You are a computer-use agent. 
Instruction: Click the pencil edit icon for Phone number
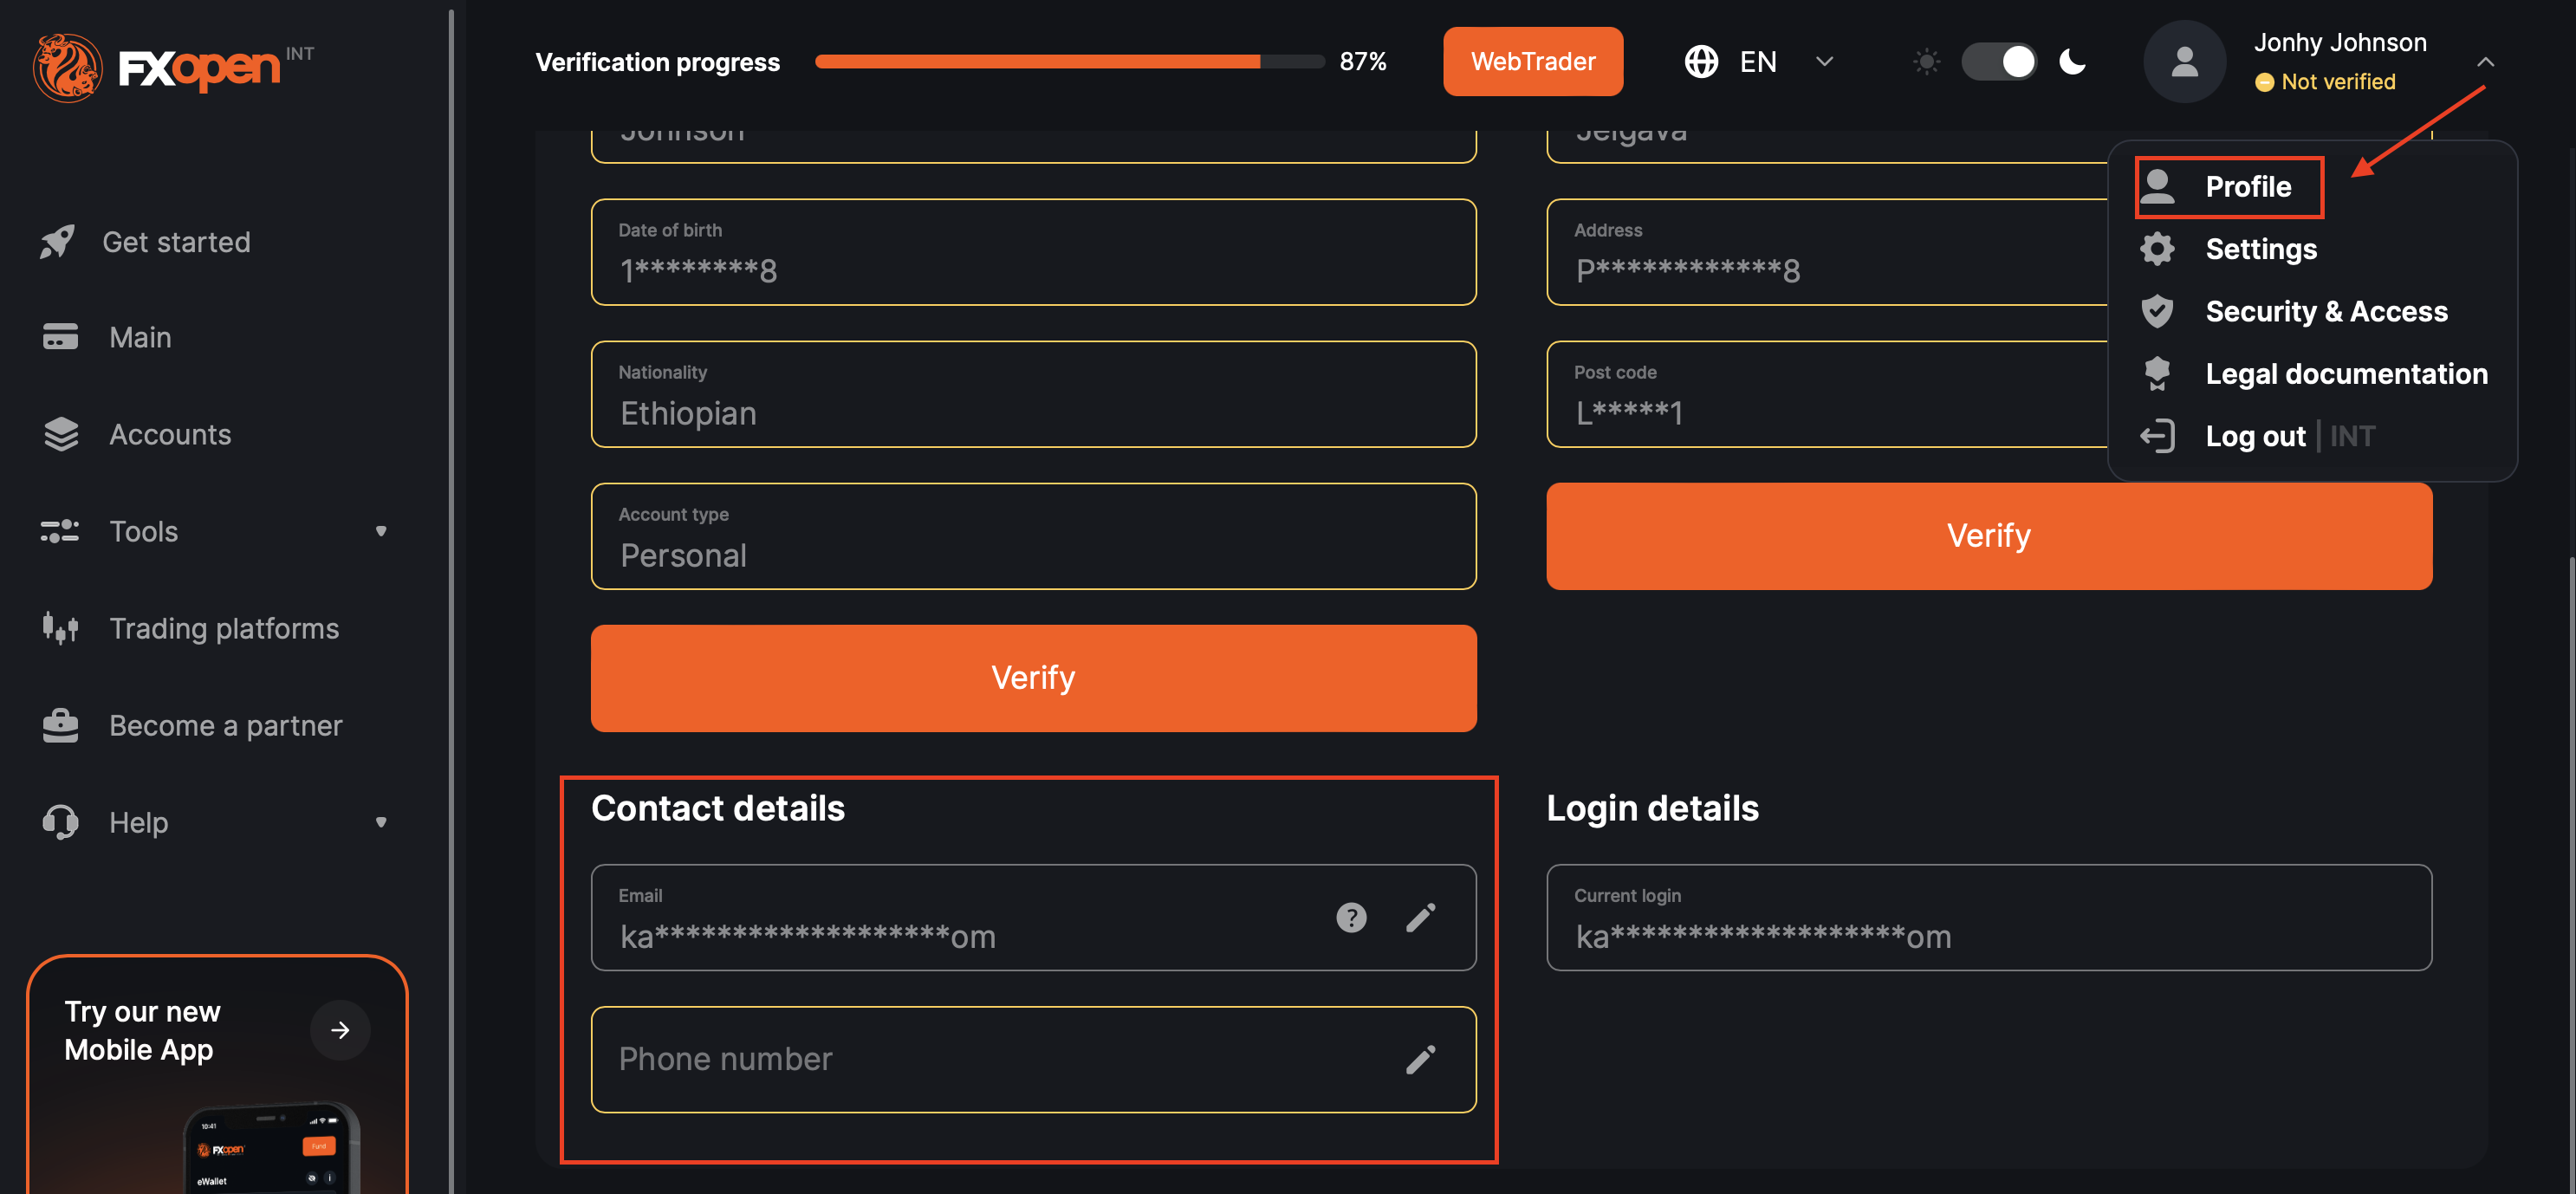pyautogui.click(x=1420, y=1059)
